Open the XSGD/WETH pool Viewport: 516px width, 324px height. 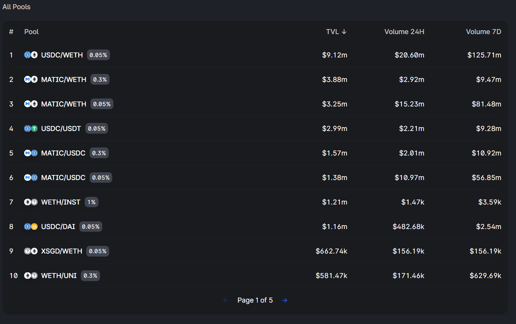[x=255, y=251]
